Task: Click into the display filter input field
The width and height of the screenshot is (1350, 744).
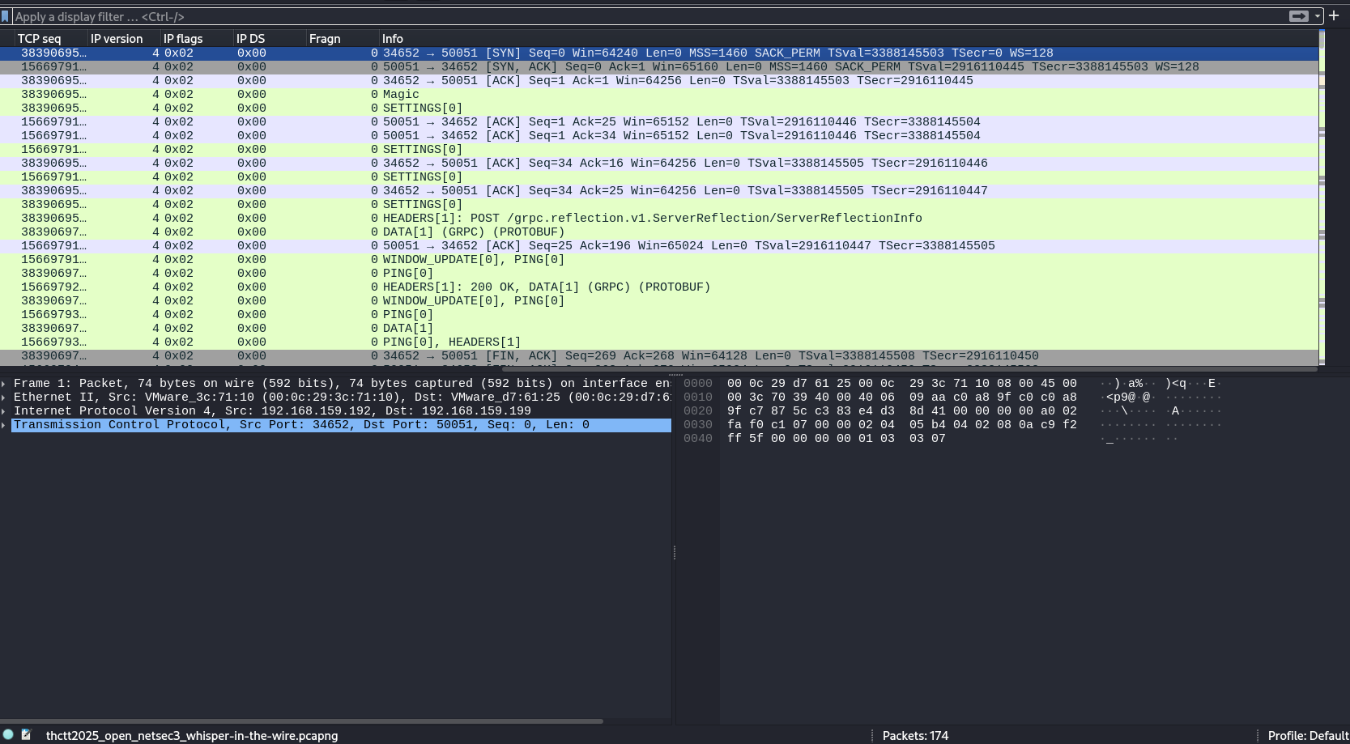Action: tap(648, 16)
